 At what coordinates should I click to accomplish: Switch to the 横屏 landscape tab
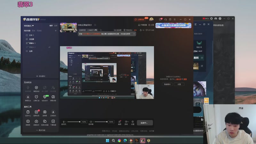(51, 26)
